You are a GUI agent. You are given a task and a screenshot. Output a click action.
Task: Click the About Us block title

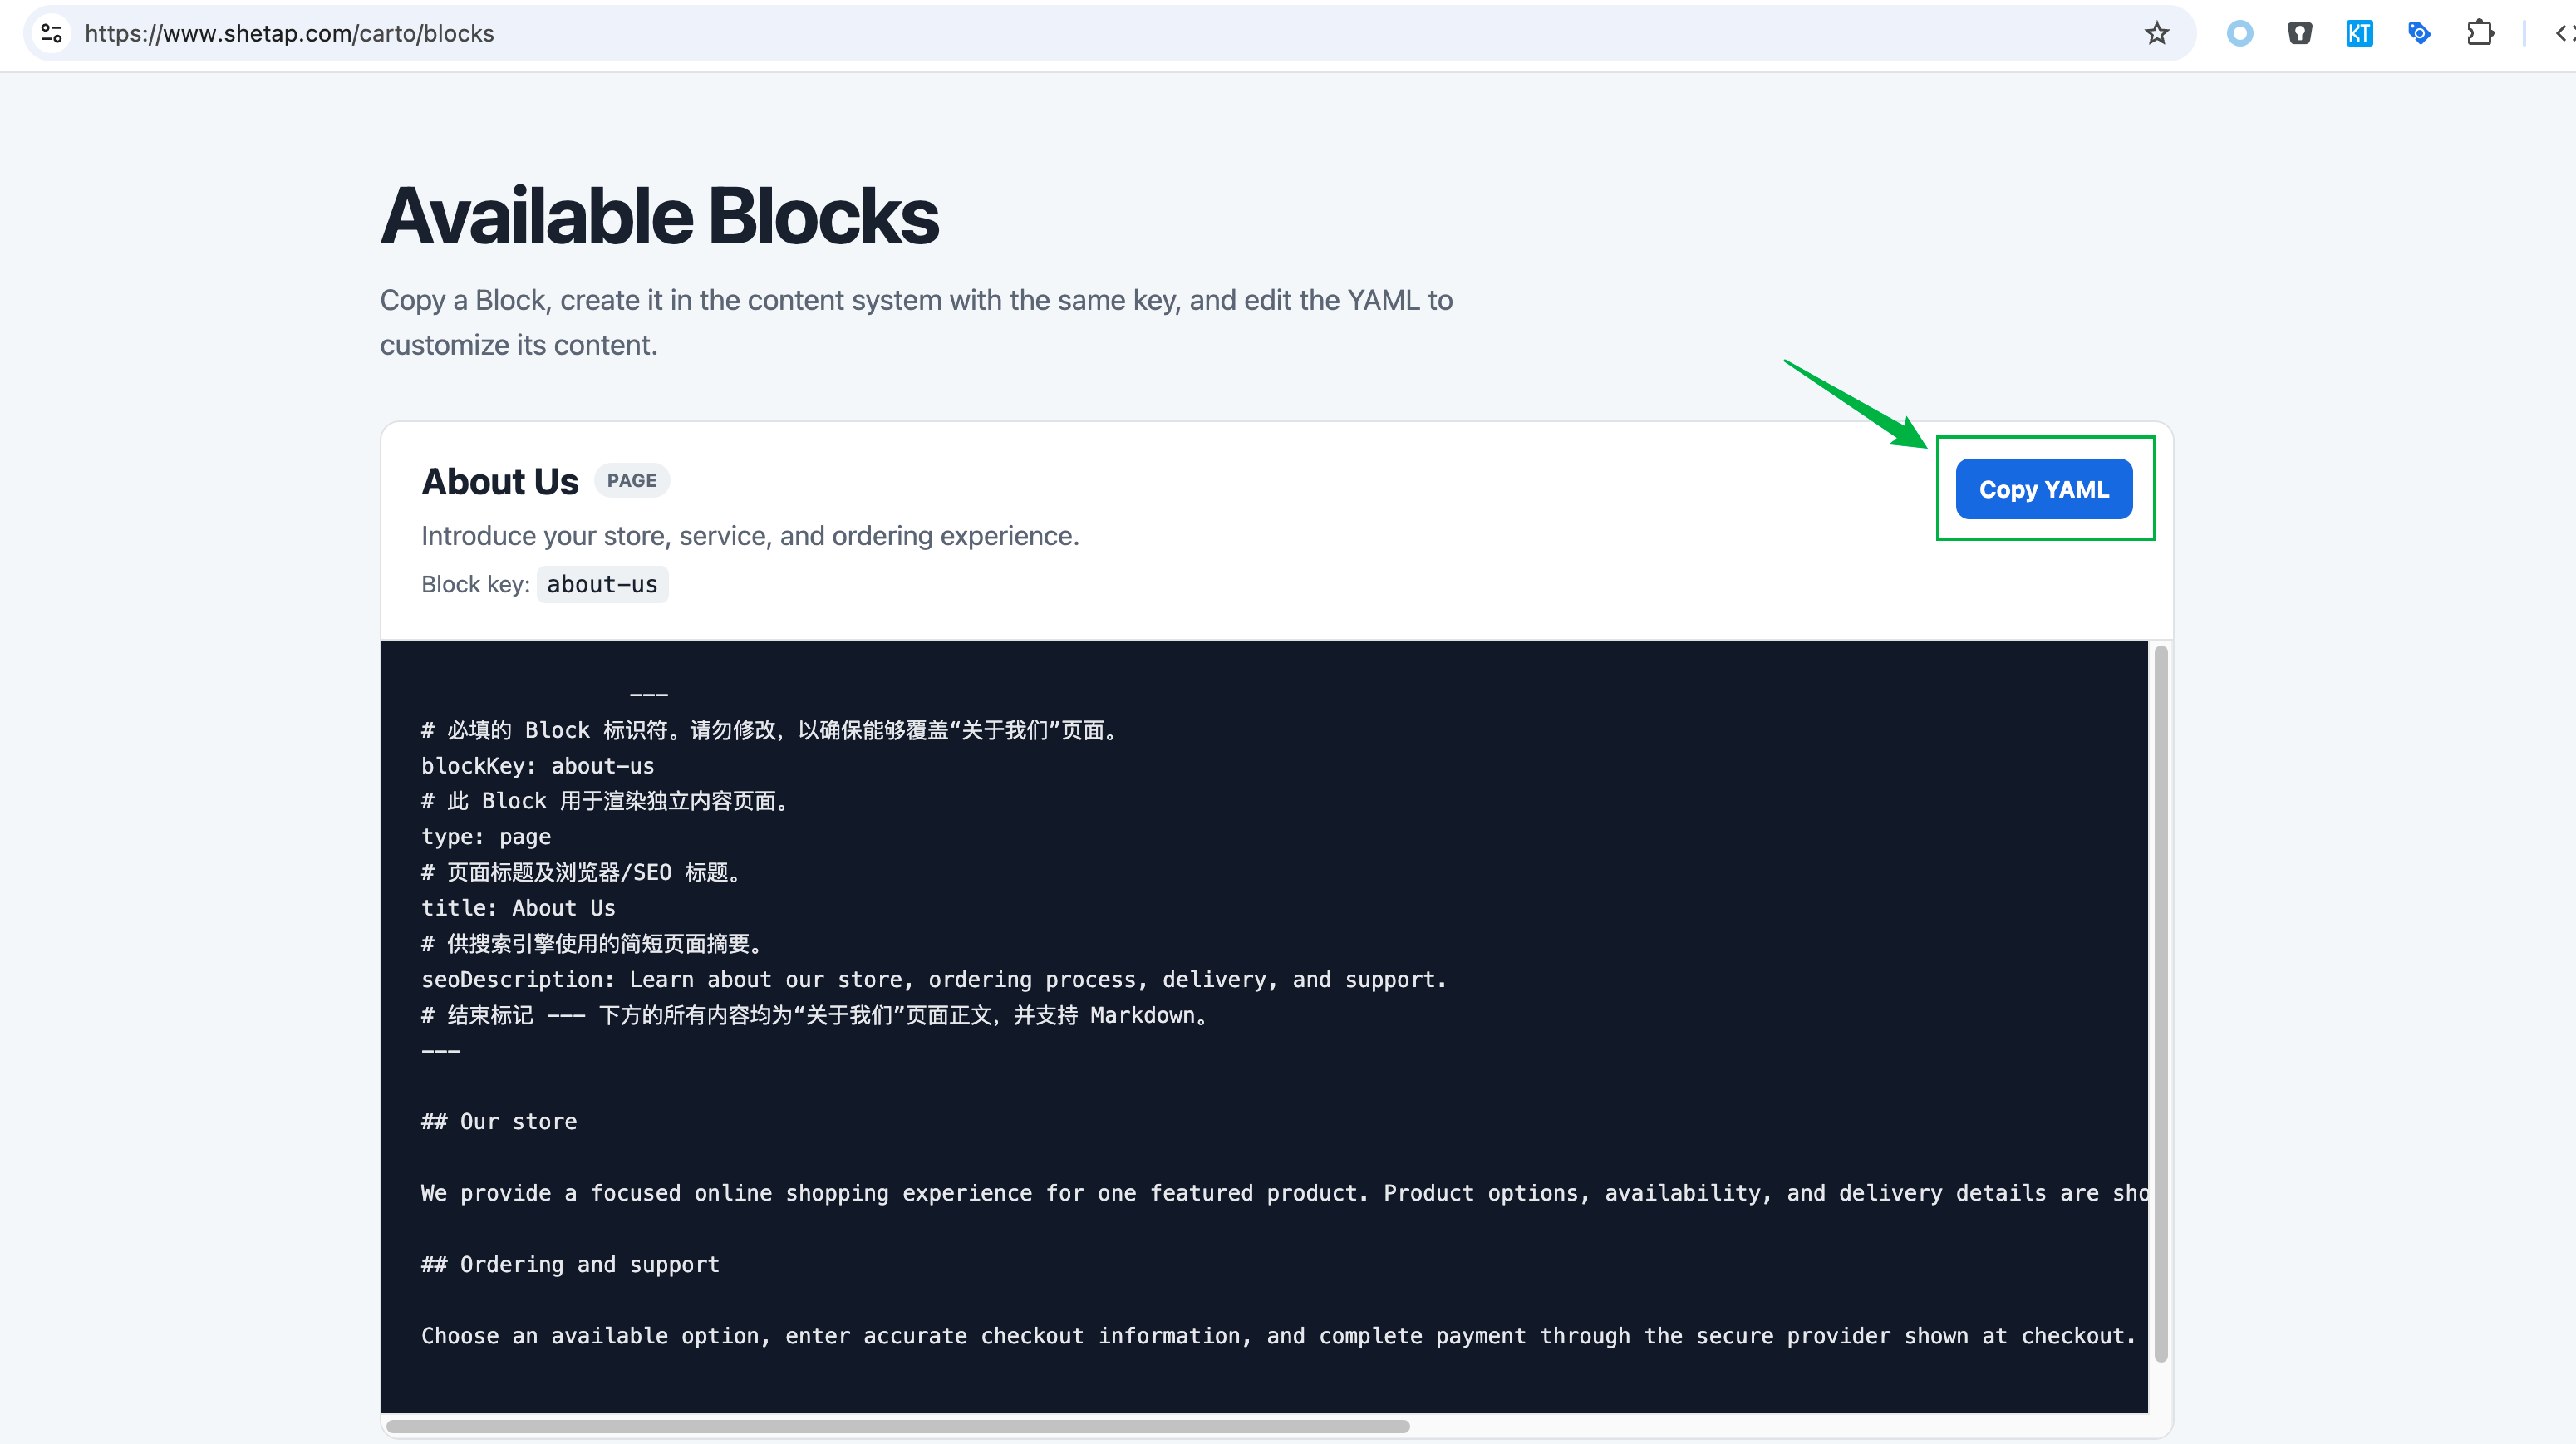(500, 481)
